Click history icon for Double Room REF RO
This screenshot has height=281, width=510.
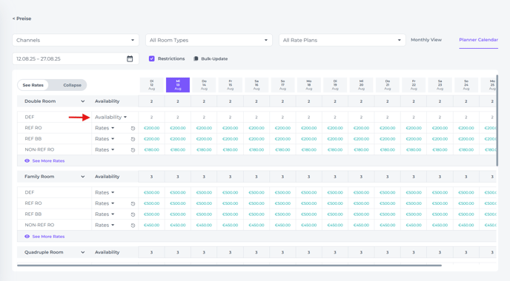pos(133,128)
